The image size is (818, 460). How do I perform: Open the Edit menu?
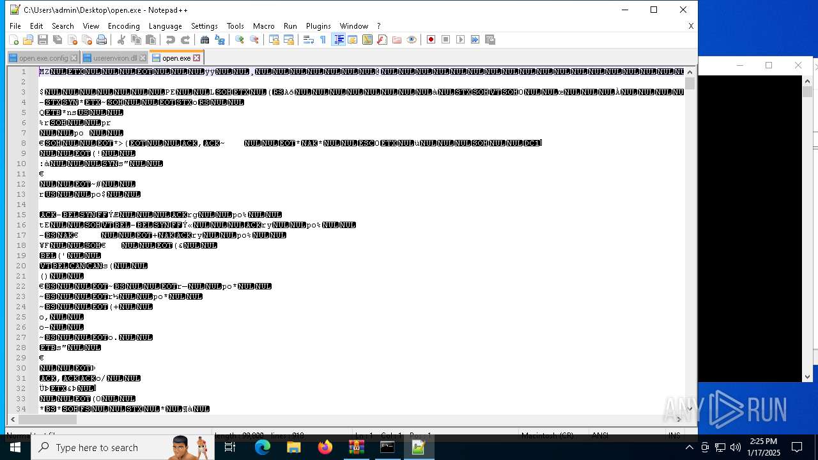(36, 26)
